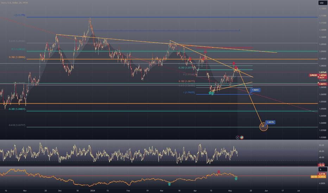Click the 1.03779 price callout
Viewport: 328px width, 193px height.
point(270,122)
